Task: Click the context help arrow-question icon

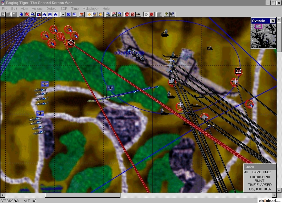Action: tap(172, 14)
